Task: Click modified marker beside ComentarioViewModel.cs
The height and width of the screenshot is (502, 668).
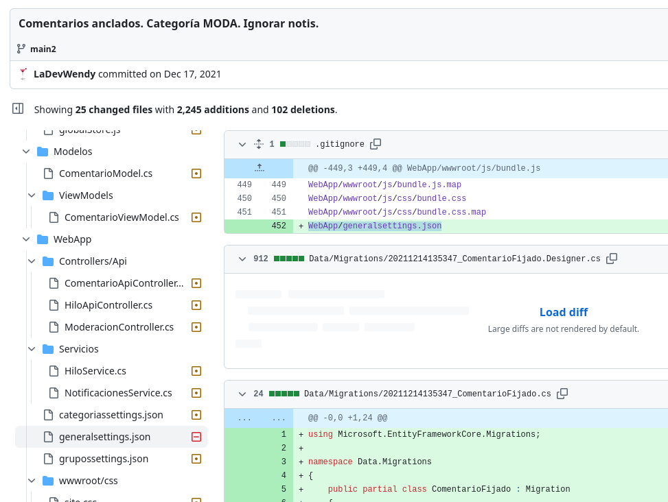Action: [x=196, y=217]
